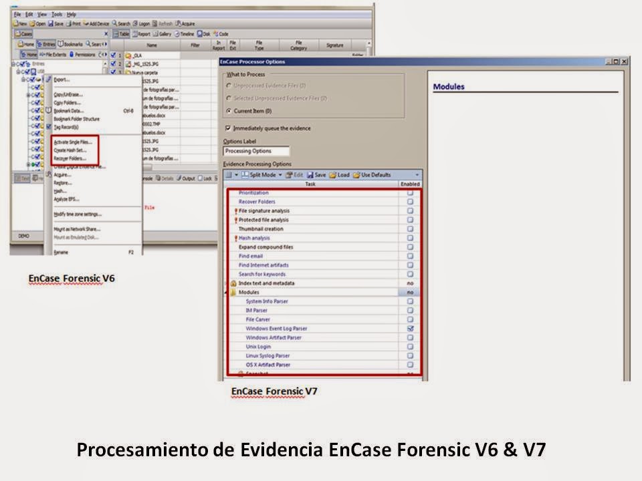Click the Use Defaults button
The width and height of the screenshot is (642, 481).
[x=373, y=174]
